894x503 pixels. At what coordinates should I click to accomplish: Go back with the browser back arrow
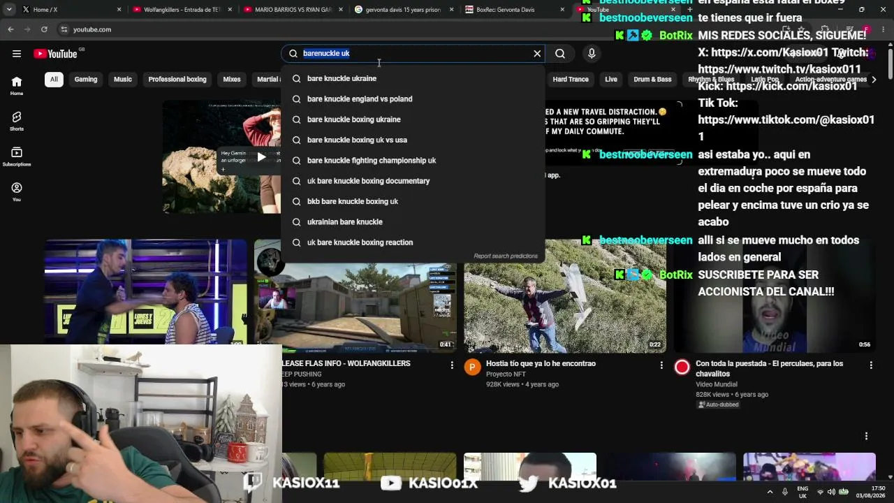point(10,29)
